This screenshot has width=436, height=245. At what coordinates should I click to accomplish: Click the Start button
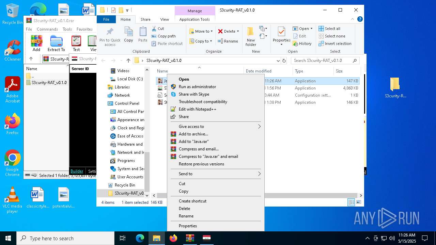[8, 238]
